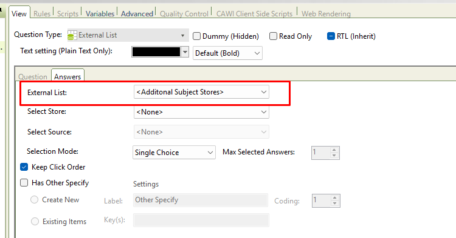Screen dimensions: 456x238
Task: Open the Variables tab
Action: click(x=100, y=13)
